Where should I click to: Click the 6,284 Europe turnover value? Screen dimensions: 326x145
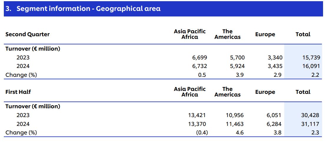(x=274, y=124)
